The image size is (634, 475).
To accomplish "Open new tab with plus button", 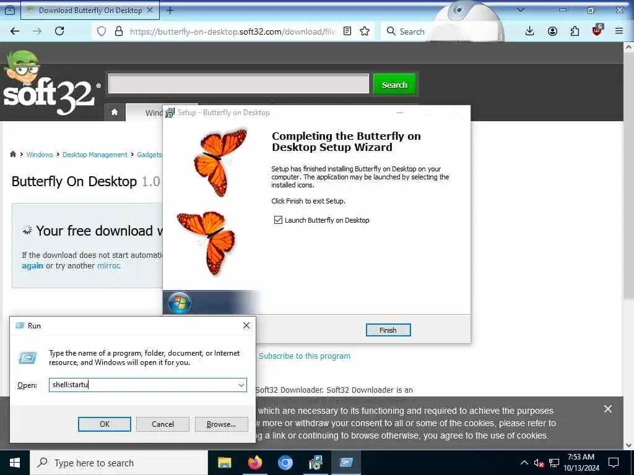I will (x=170, y=11).
